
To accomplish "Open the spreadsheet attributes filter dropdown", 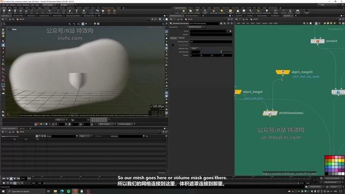I will (x=144, y=136).
